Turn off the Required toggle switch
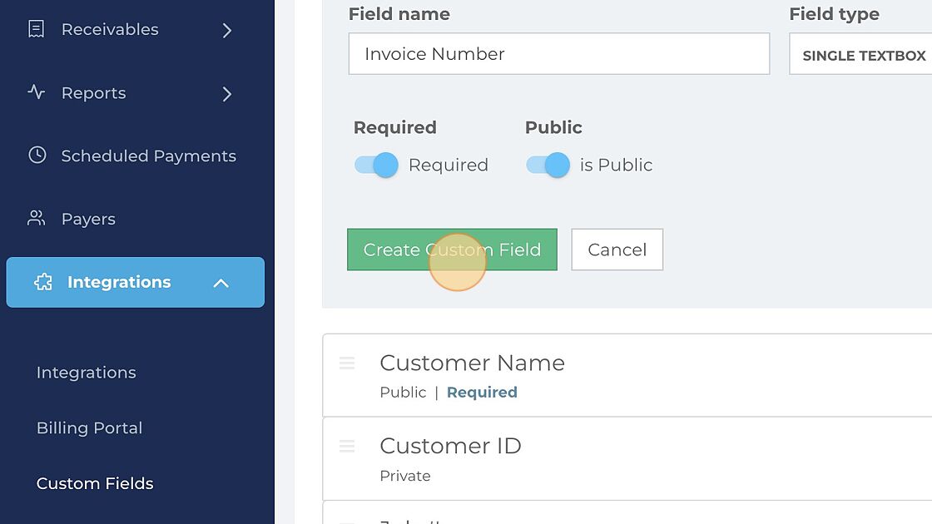Image resolution: width=932 pixels, height=524 pixels. [376, 165]
